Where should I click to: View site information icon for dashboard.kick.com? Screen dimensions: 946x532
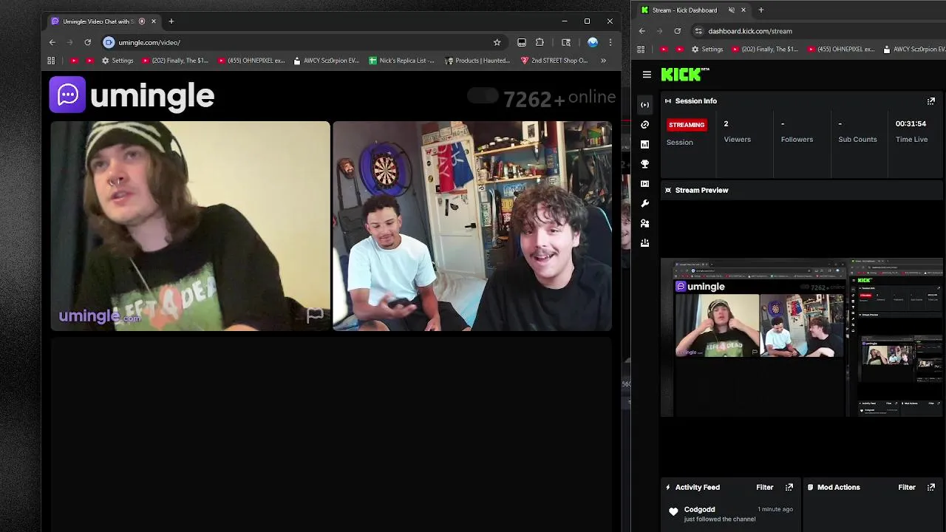click(698, 31)
